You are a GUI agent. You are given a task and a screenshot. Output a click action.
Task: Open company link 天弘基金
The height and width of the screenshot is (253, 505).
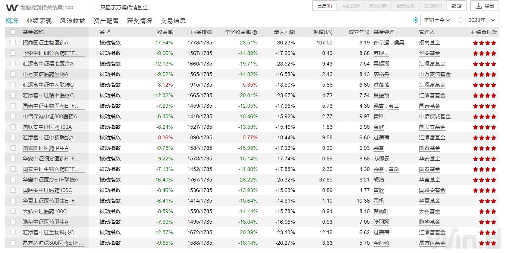click(430, 212)
